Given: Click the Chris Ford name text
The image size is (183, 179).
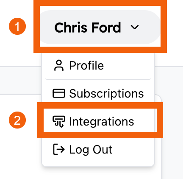Looking at the screenshot, I should pyautogui.click(x=88, y=28).
